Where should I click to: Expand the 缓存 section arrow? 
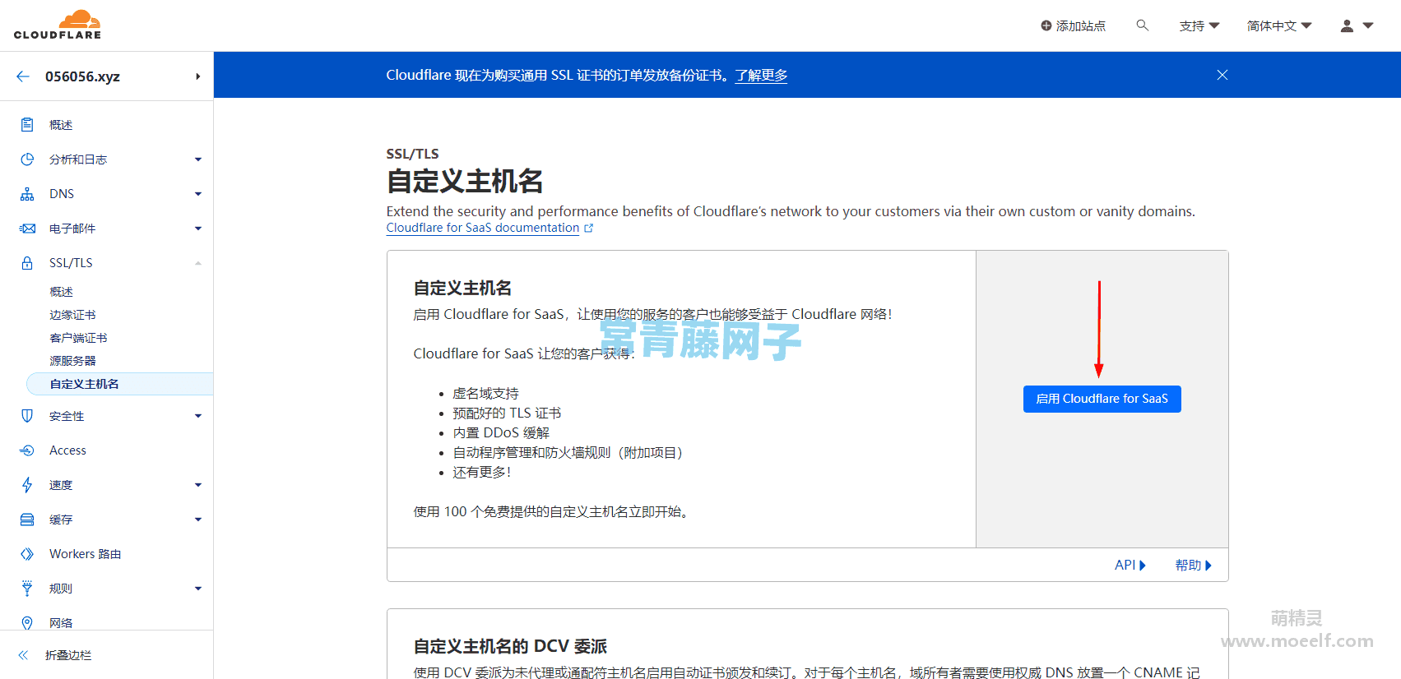pyautogui.click(x=198, y=520)
